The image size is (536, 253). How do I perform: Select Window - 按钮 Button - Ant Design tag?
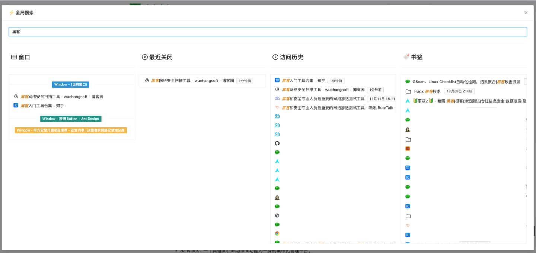point(71,119)
